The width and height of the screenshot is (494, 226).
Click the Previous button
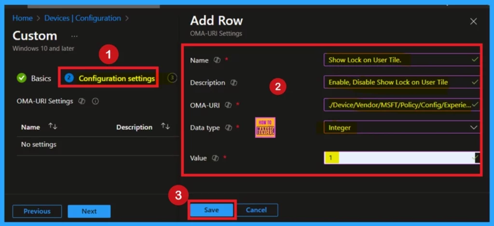coord(37,211)
